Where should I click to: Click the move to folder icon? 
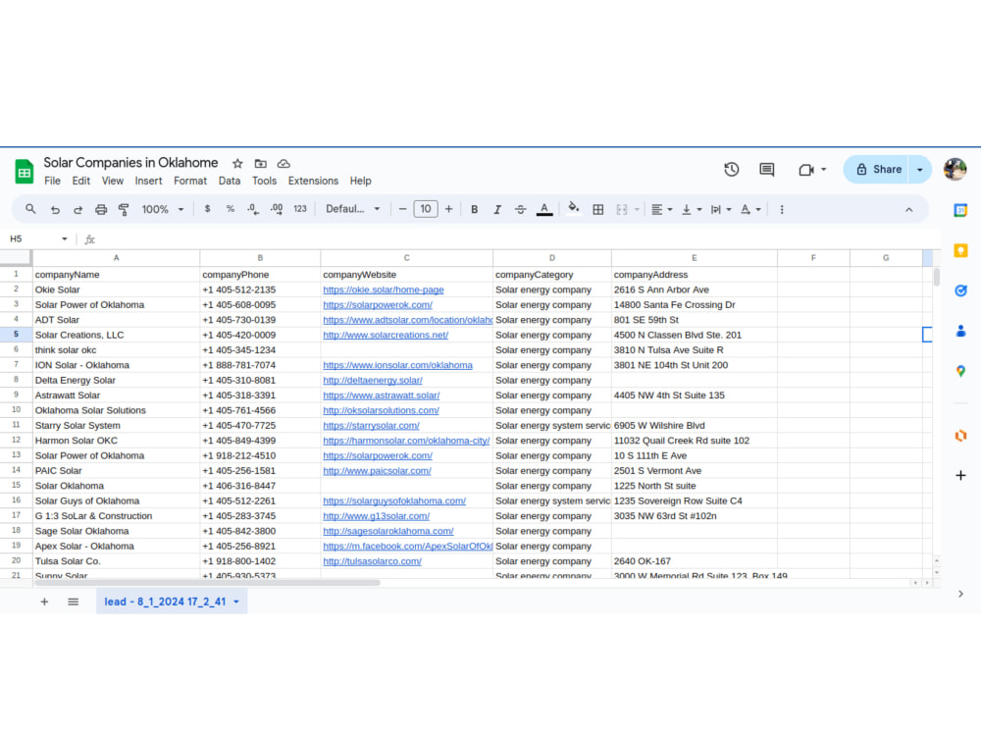tap(260, 163)
